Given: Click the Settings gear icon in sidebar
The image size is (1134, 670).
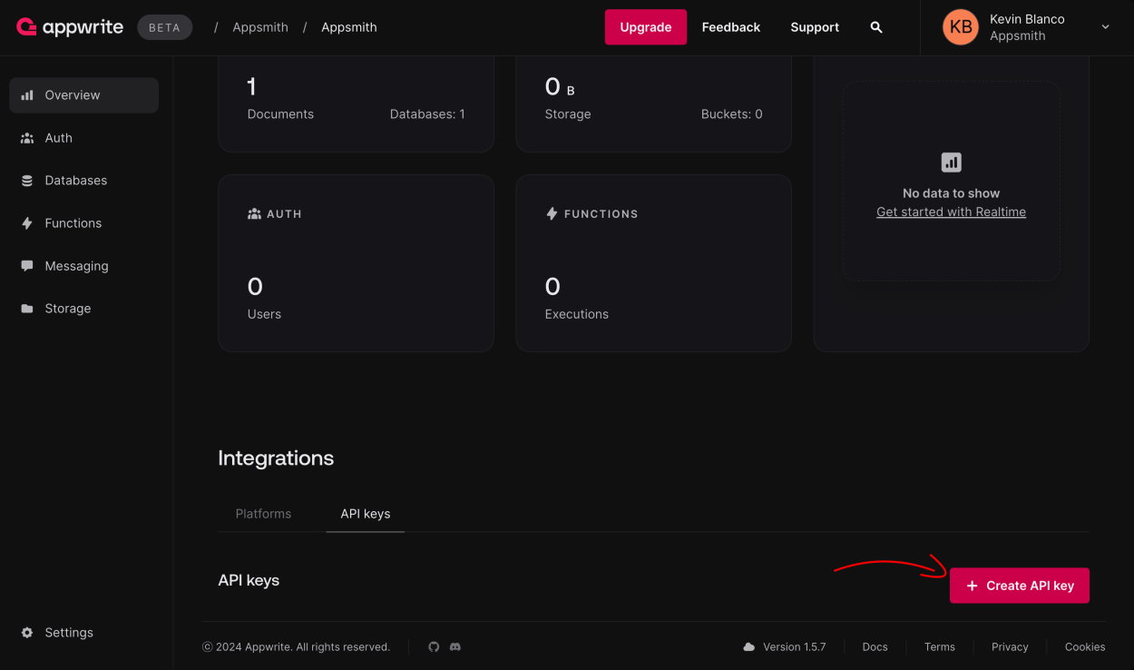Looking at the screenshot, I should (x=27, y=633).
